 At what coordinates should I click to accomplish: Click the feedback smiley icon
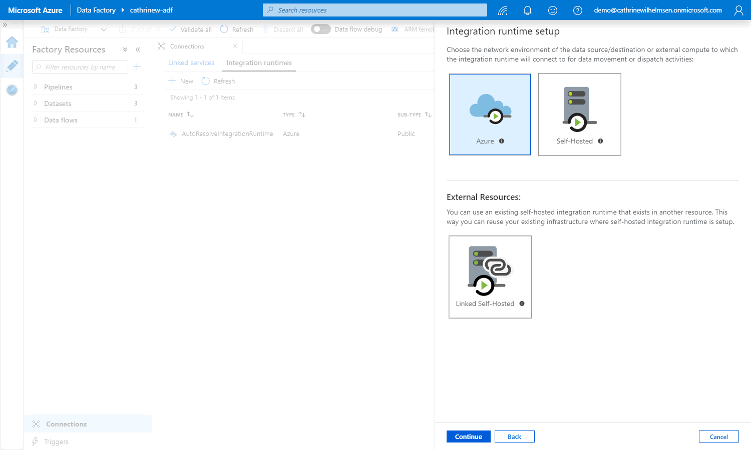552,10
